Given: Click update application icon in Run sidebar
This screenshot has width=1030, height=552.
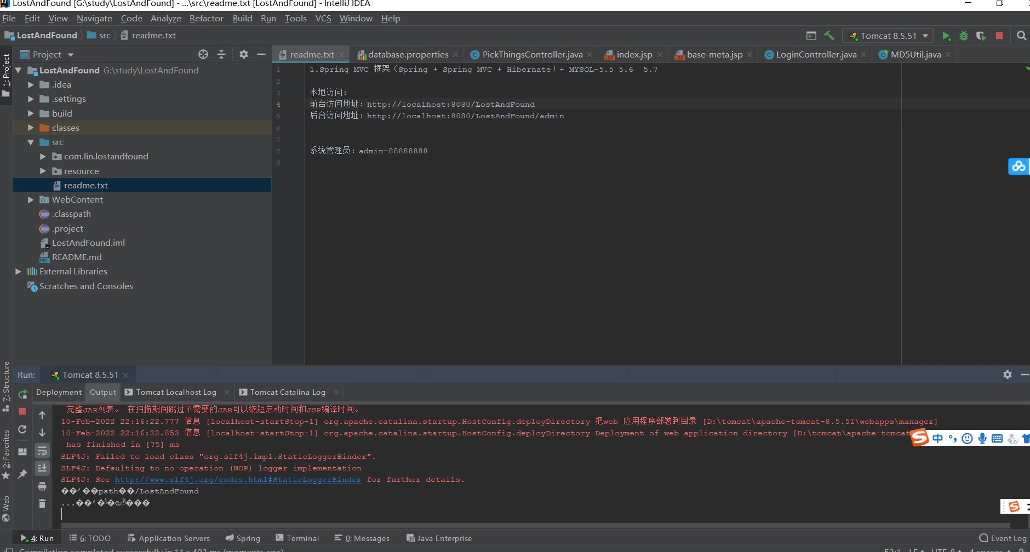Looking at the screenshot, I should click(x=22, y=429).
